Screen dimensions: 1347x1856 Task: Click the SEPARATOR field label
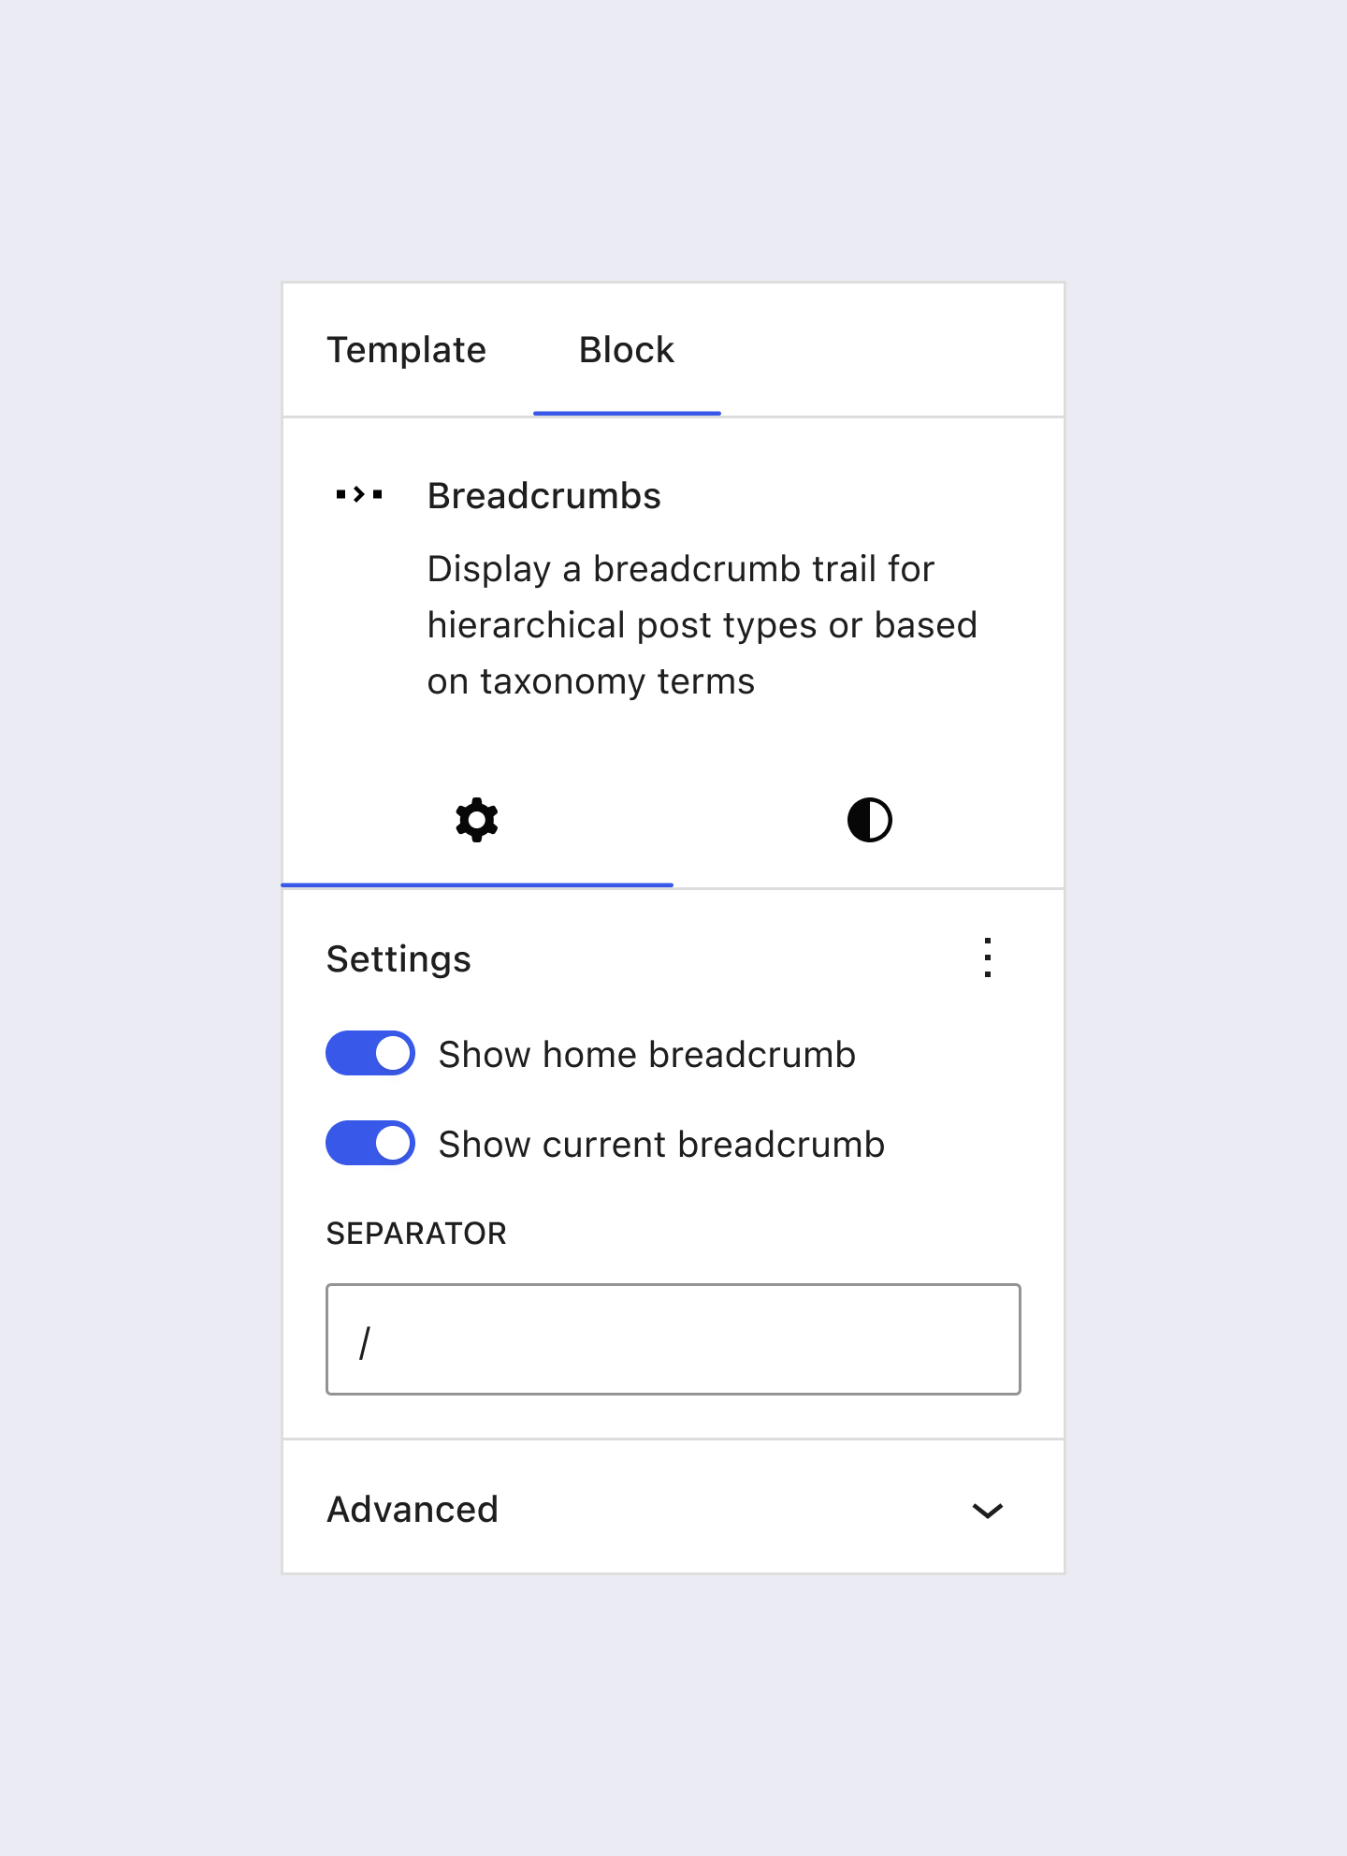pyautogui.click(x=416, y=1234)
